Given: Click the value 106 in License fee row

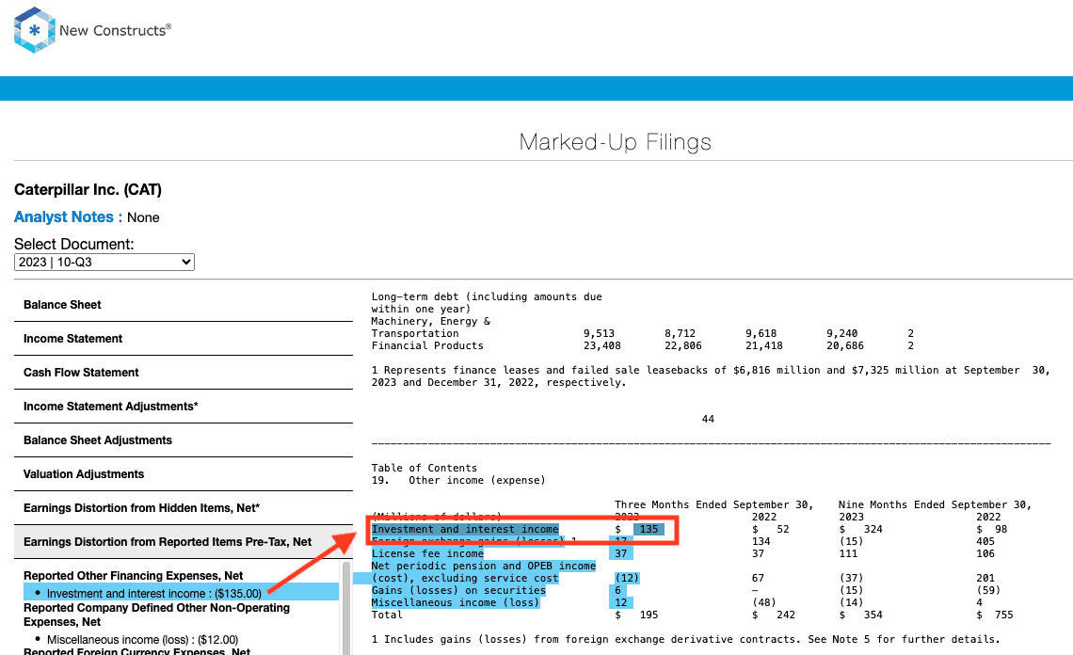Looking at the screenshot, I should (985, 553).
